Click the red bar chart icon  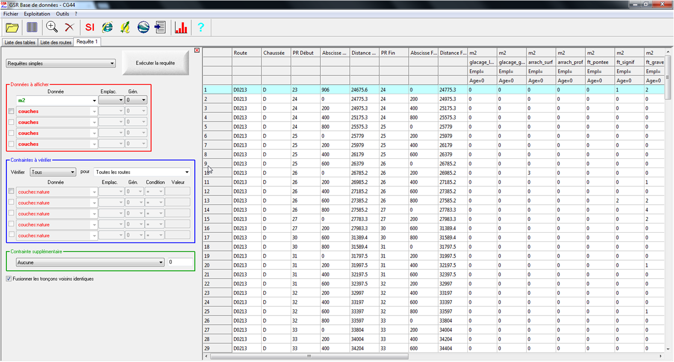pyautogui.click(x=181, y=27)
